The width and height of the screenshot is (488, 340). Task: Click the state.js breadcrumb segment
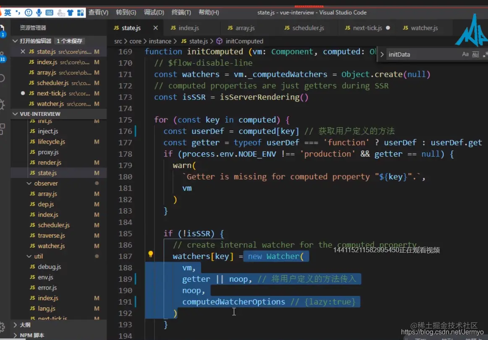tap(194, 41)
